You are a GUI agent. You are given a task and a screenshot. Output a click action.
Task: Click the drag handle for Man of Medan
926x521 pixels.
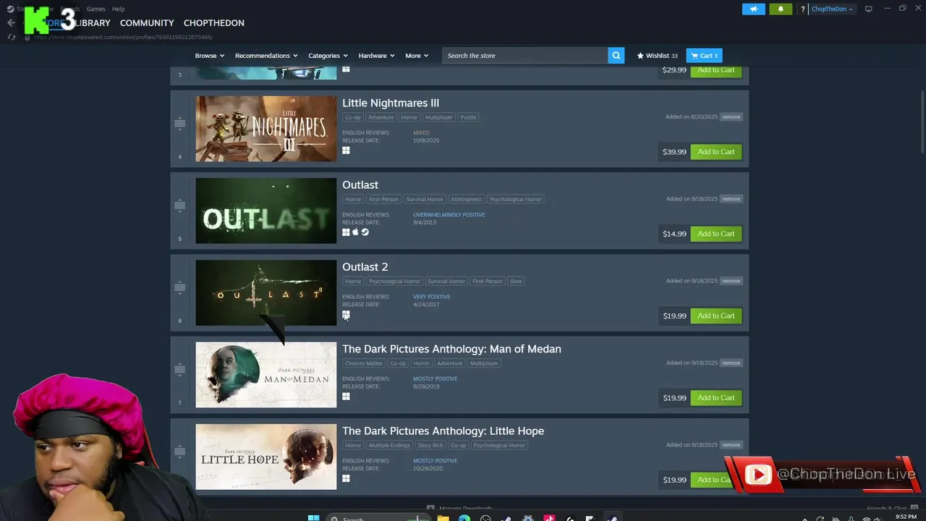[179, 369]
